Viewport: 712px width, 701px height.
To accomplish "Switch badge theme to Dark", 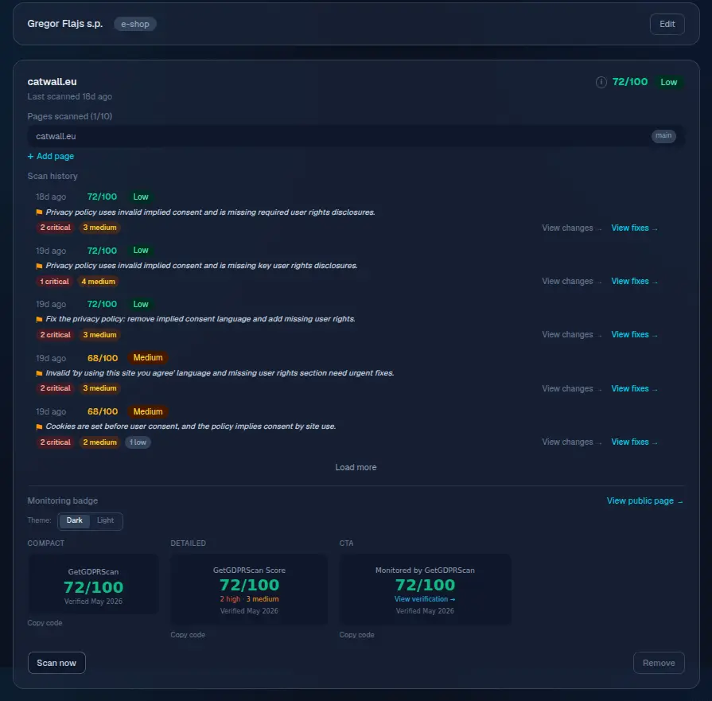I will point(75,520).
